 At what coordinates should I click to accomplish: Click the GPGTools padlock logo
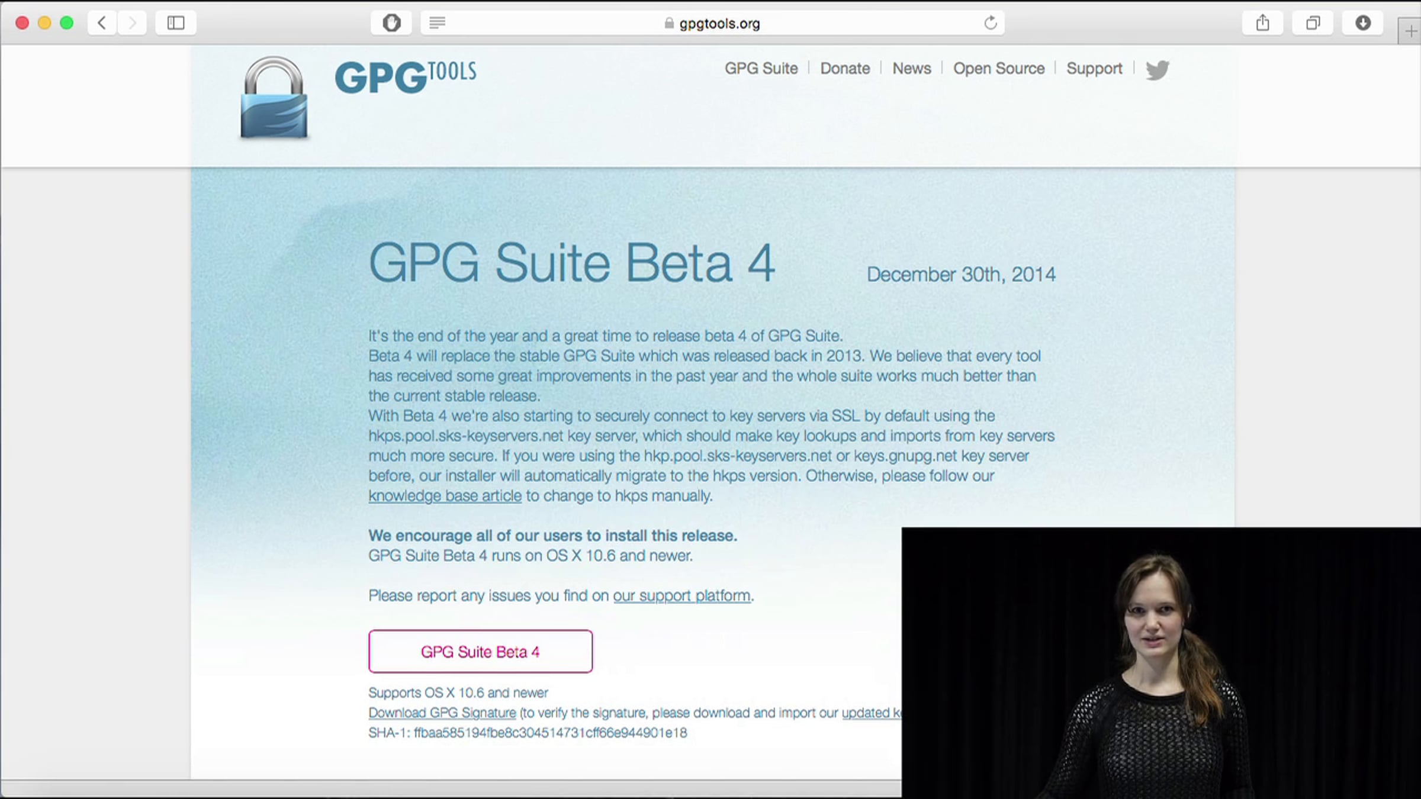pos(274,98)
